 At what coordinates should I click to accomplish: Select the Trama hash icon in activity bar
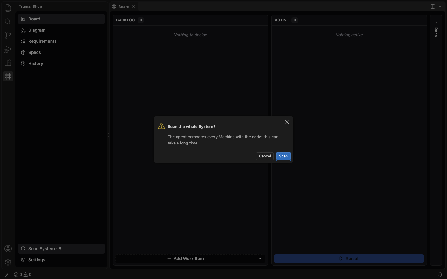point(8,76)
